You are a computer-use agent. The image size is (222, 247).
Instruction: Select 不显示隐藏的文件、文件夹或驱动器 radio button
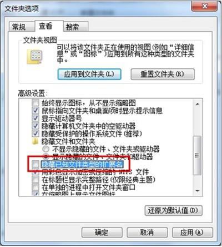pos(46,149)
